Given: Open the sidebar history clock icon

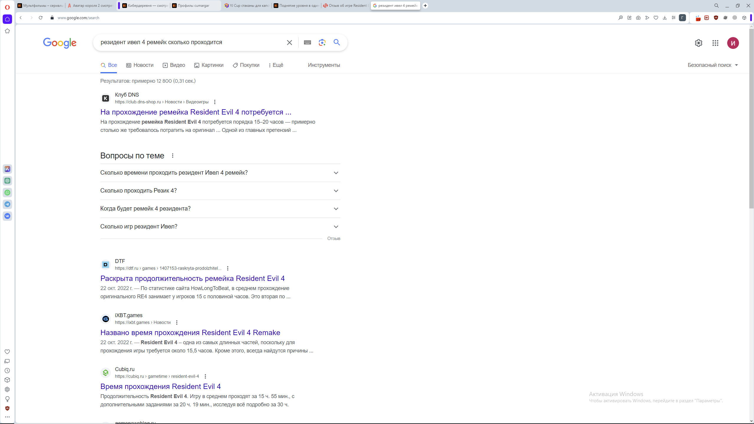Looking at the screenshot, I should pos(7,370).
